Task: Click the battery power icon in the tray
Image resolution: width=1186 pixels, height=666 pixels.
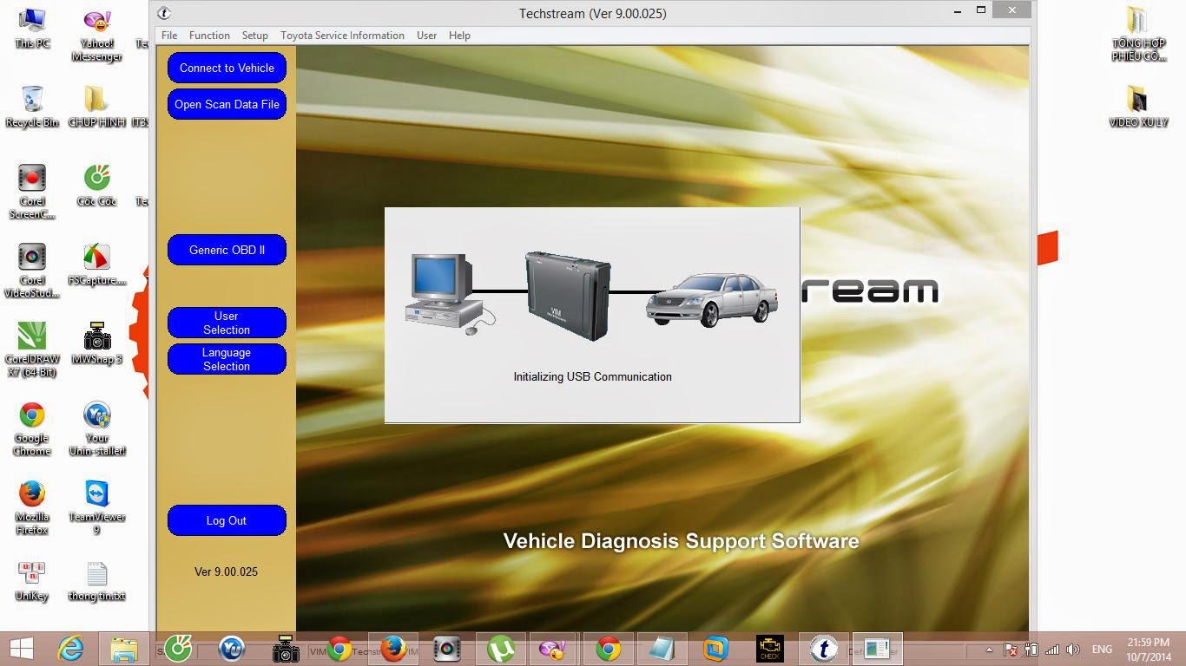Action: click(x=1031, y=650)
